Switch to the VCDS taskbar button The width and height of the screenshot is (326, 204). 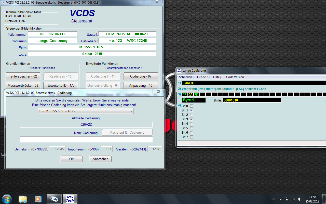(x=54, y=199)
